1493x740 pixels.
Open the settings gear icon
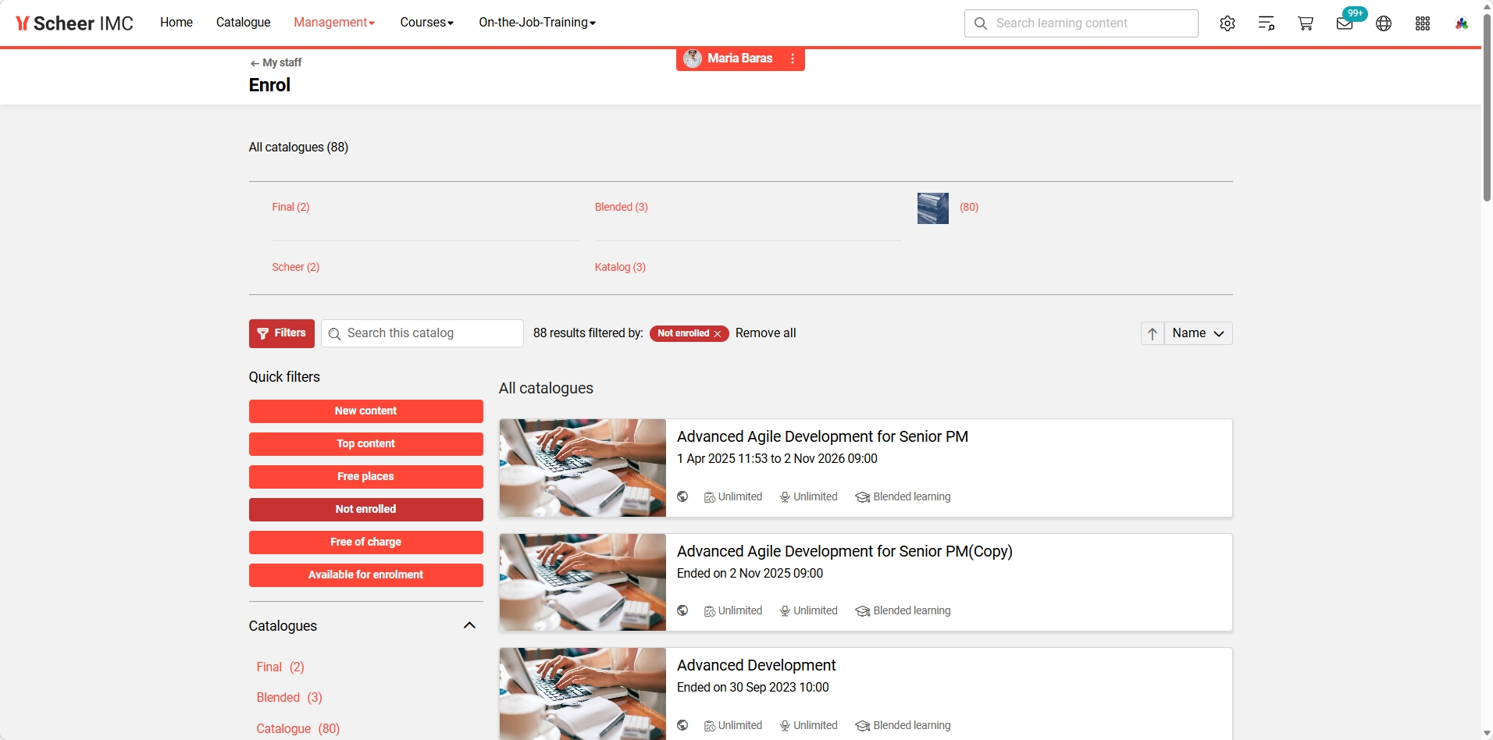[x=1228, y=23]
